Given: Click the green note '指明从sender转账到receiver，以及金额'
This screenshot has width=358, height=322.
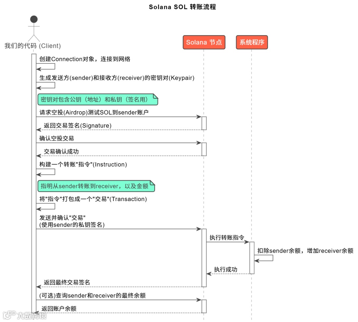Looking at the screenshot, I should pyautogui.click(x=96, y=186).
